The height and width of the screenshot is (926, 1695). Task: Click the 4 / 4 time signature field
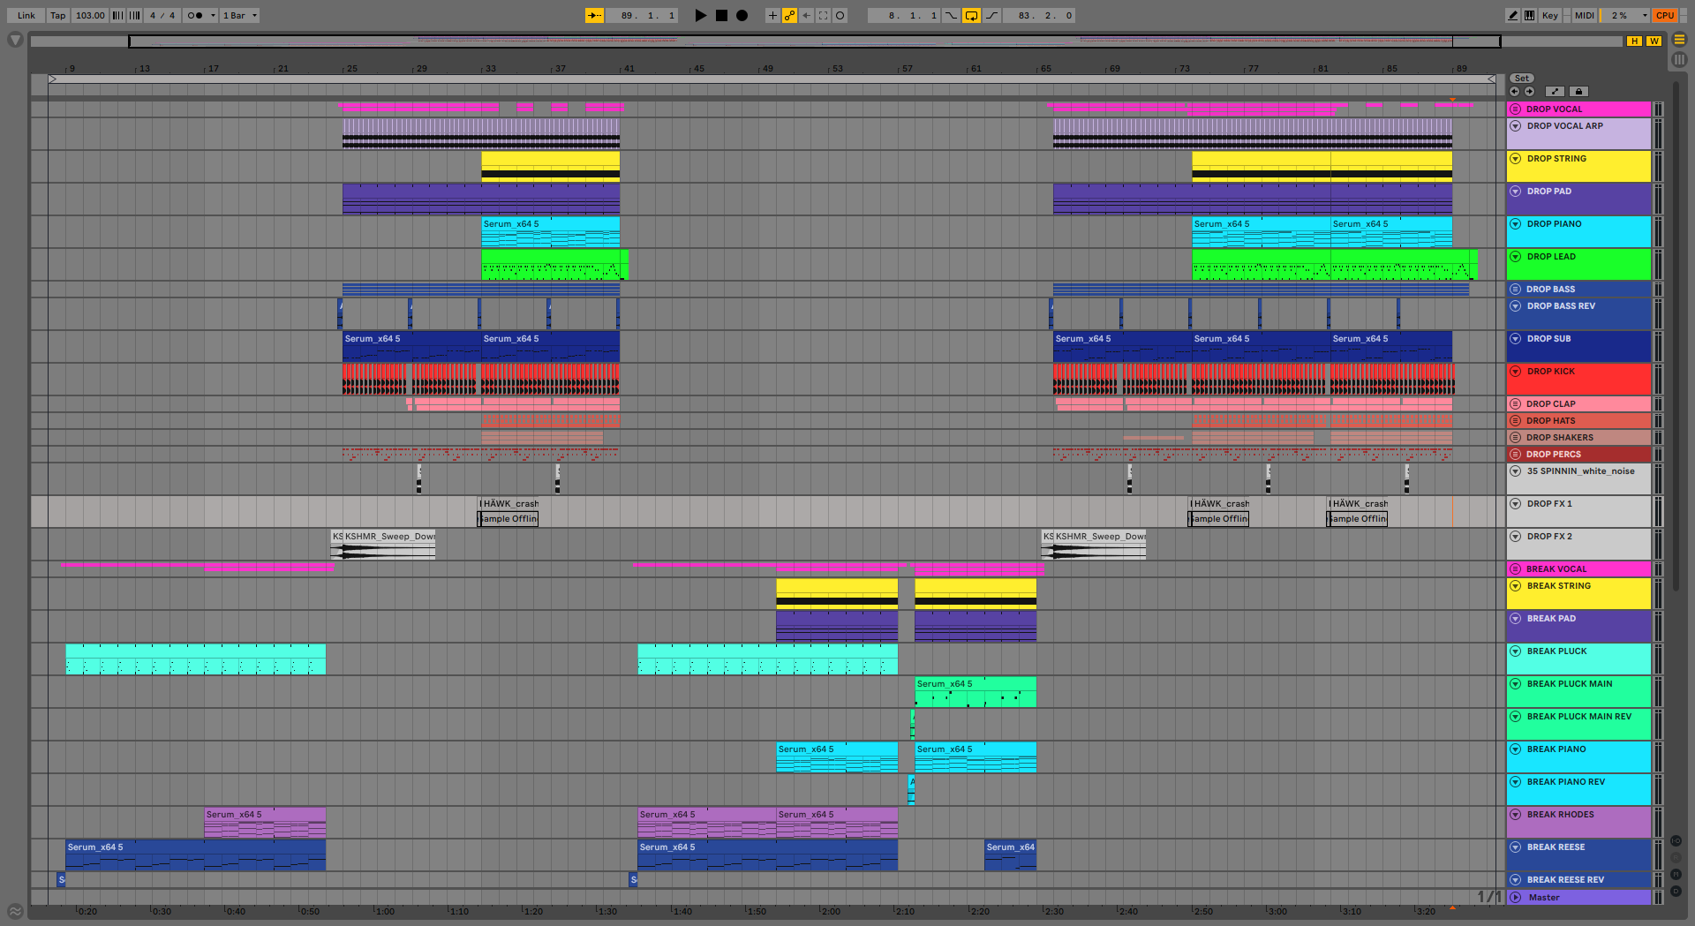tap(162, 15)
